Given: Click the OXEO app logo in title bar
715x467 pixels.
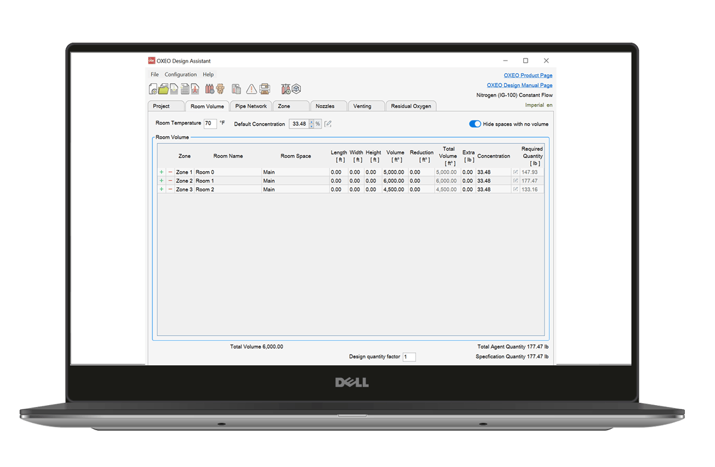Looking at the screenshot, I should point(151,61).
